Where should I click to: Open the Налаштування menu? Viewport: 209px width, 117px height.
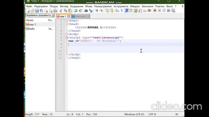click(103, 6)
